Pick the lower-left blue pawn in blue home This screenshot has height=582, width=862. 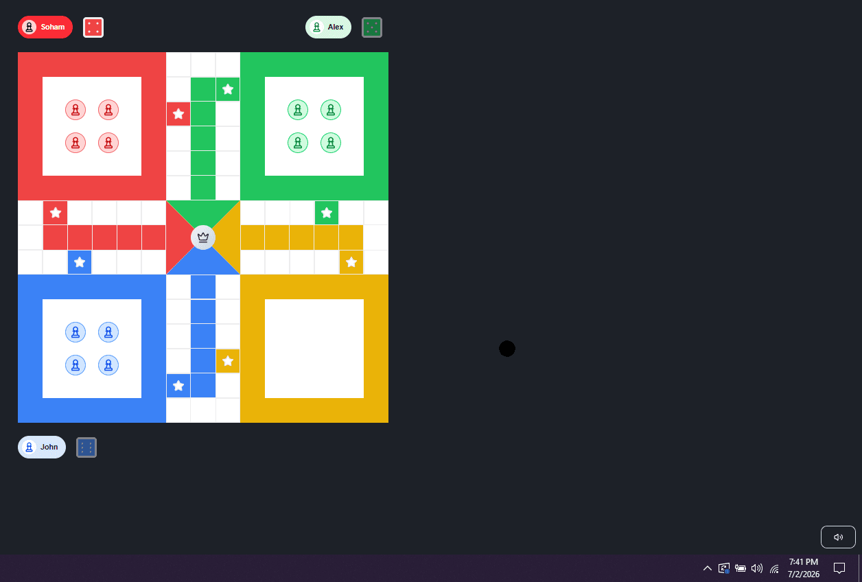[x=75, y=365]
